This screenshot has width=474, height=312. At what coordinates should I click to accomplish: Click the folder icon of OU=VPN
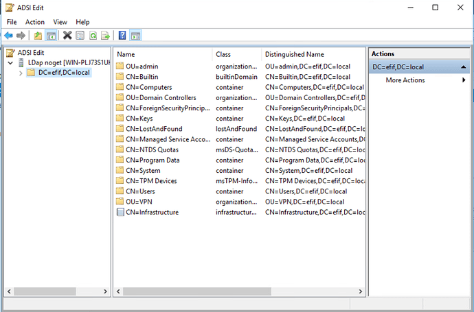click(120, 202)
